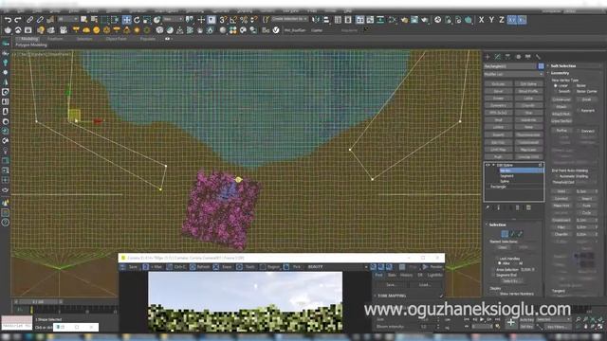The image size is (607, 341).
Task: Select Segment sub-object icon in Selection rollout
Action: (x=512, y=234)
